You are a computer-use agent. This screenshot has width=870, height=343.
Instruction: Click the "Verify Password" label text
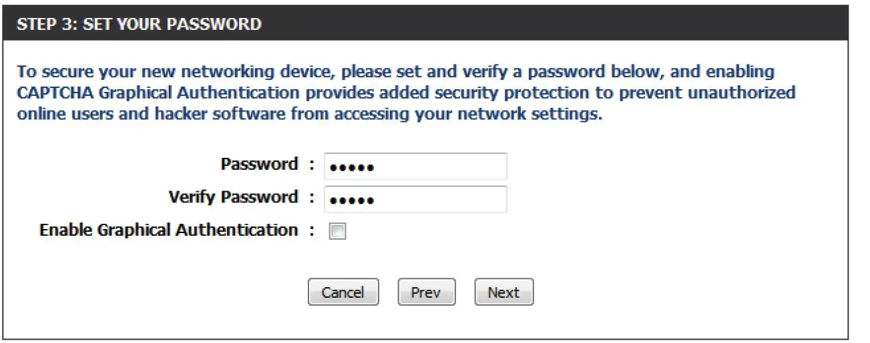pos(233,197)
